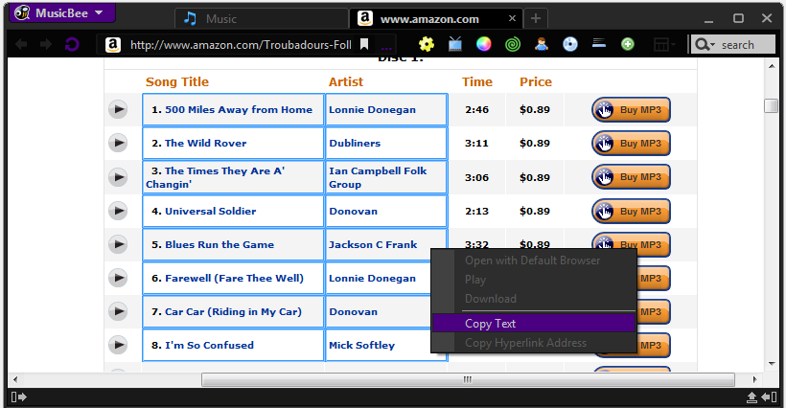Open the Mick Softley artist link
This screenshot has width=786, height=408.
[x=362, y=346]
